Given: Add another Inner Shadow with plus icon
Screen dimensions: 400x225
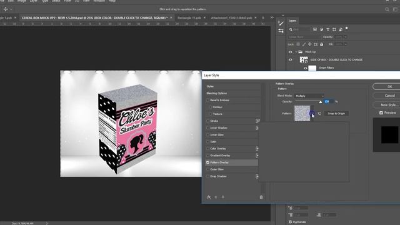Looking at the screenshot, I should click(257, 127).
